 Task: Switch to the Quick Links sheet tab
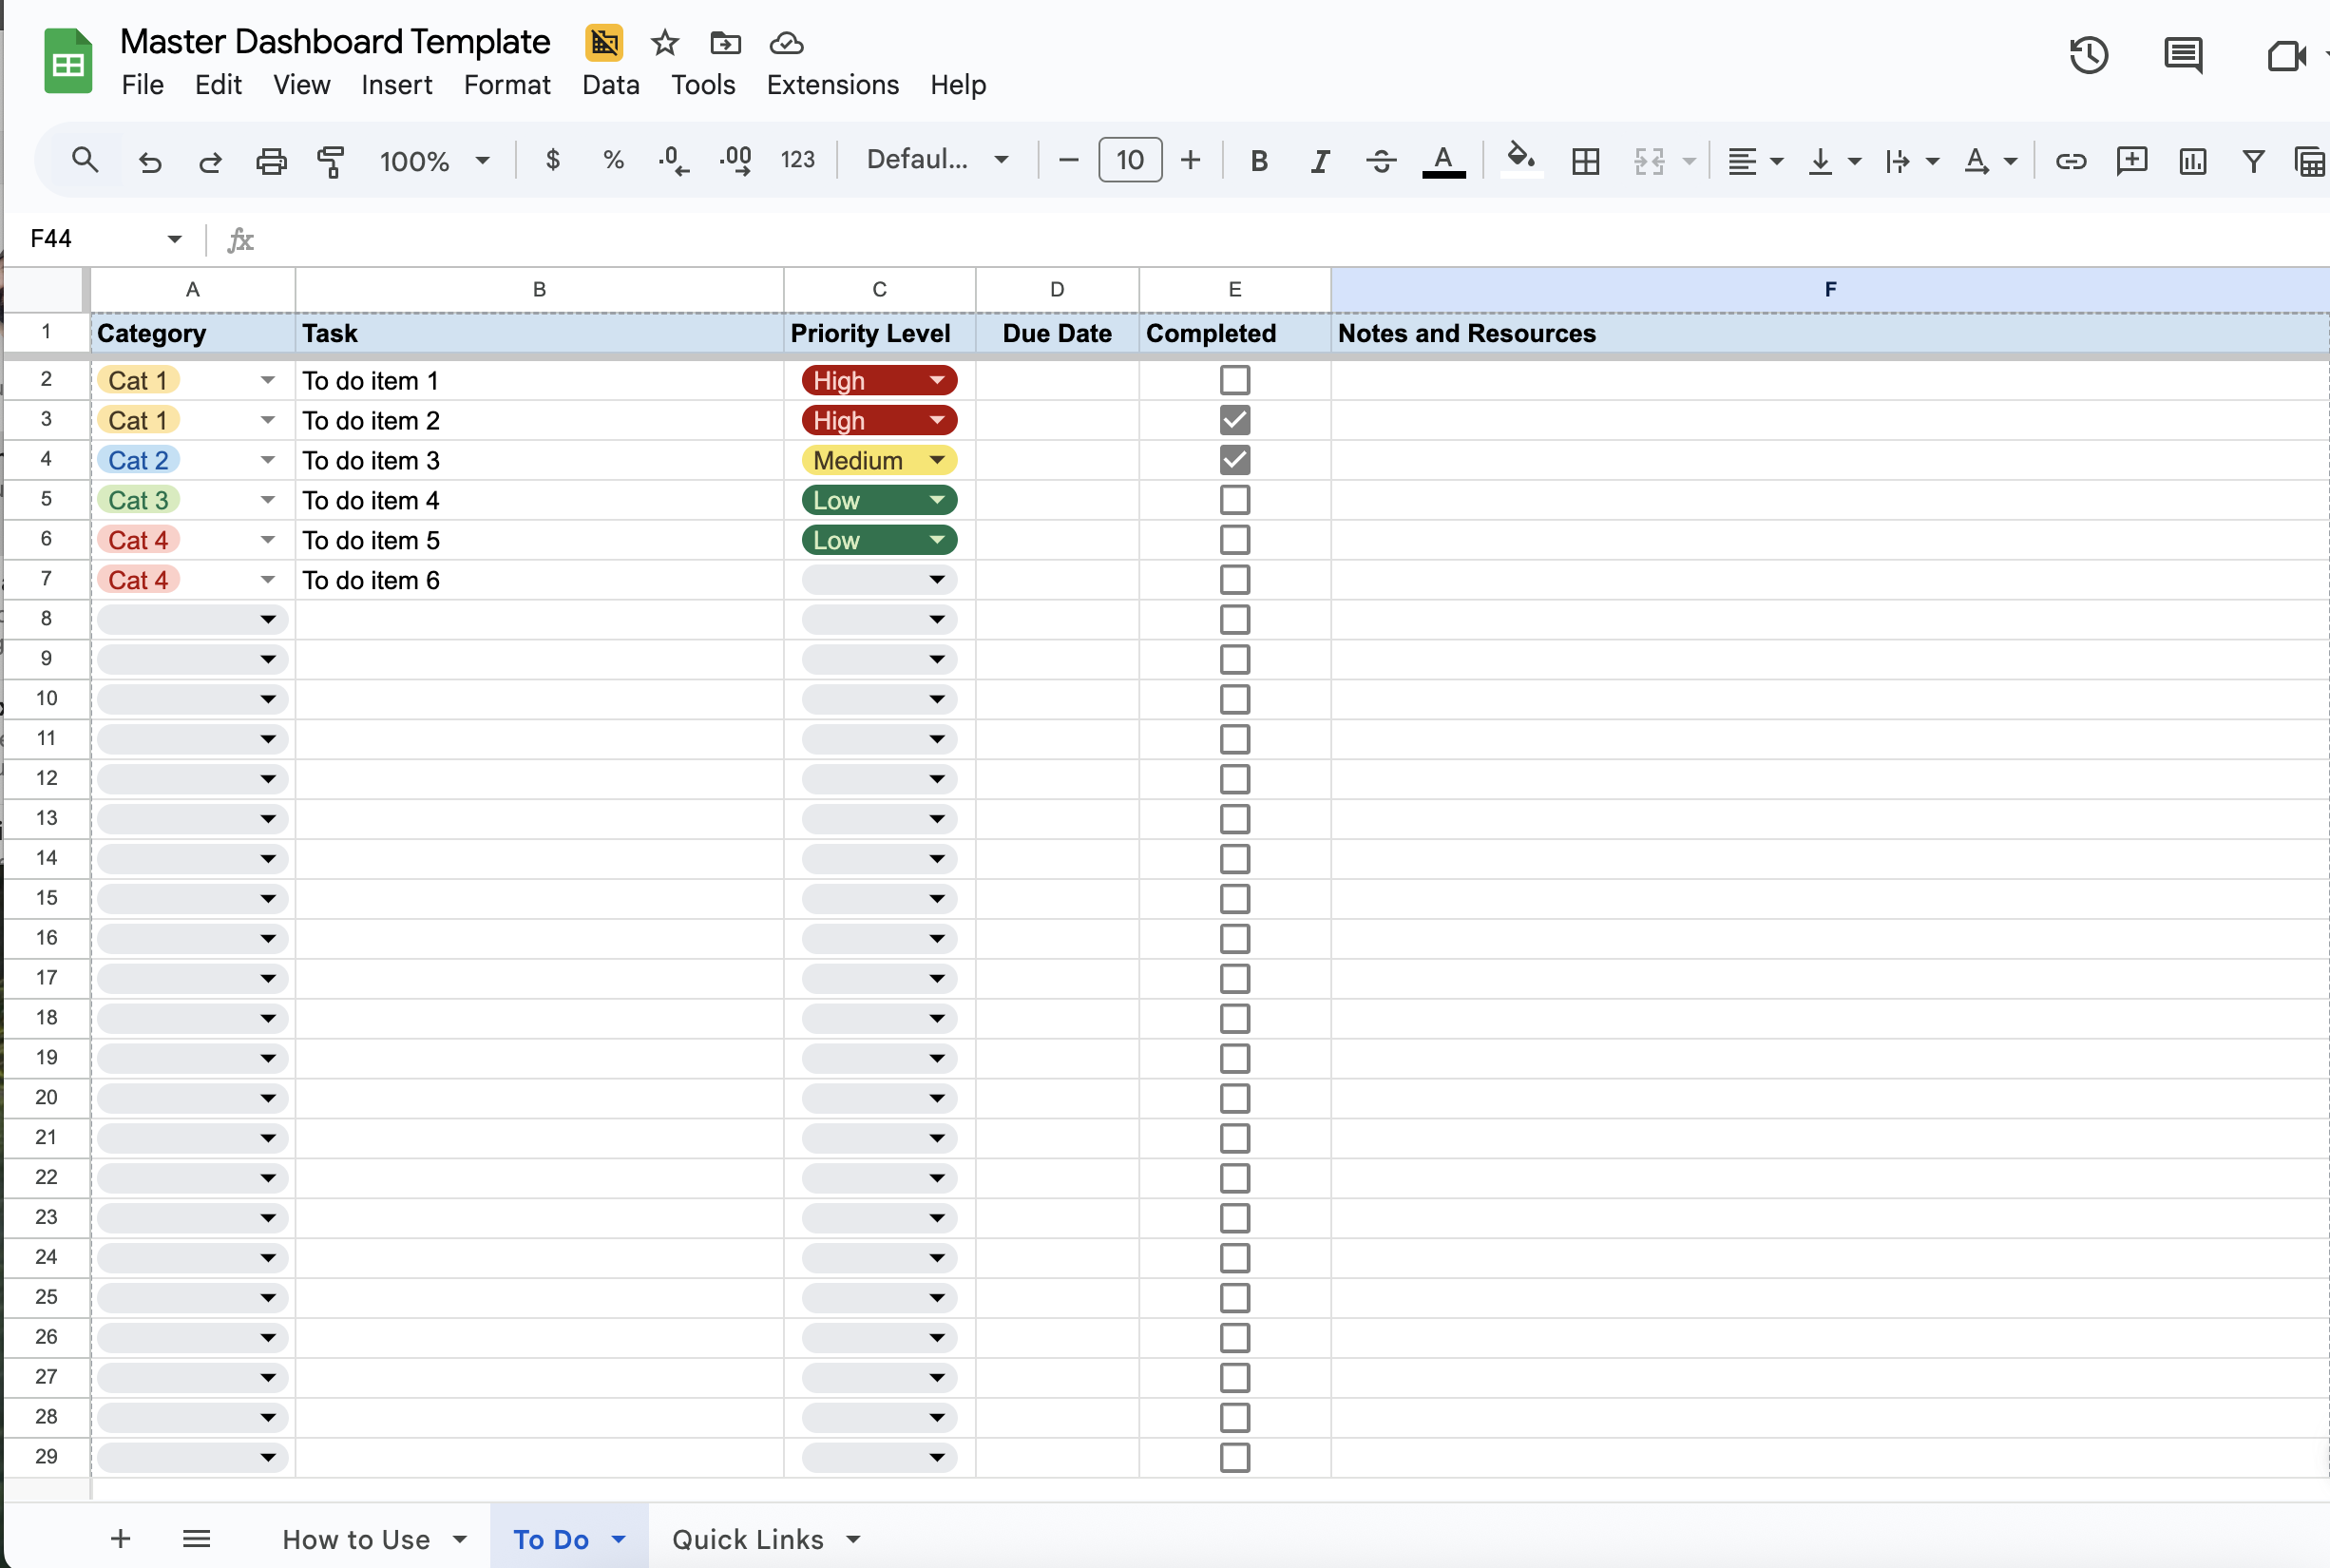[x=747, y=1539]
